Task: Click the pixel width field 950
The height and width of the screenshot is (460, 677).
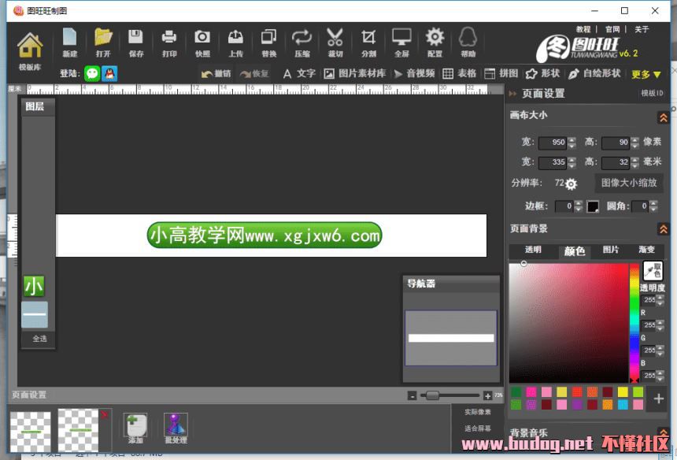Action: click(553, 143)
